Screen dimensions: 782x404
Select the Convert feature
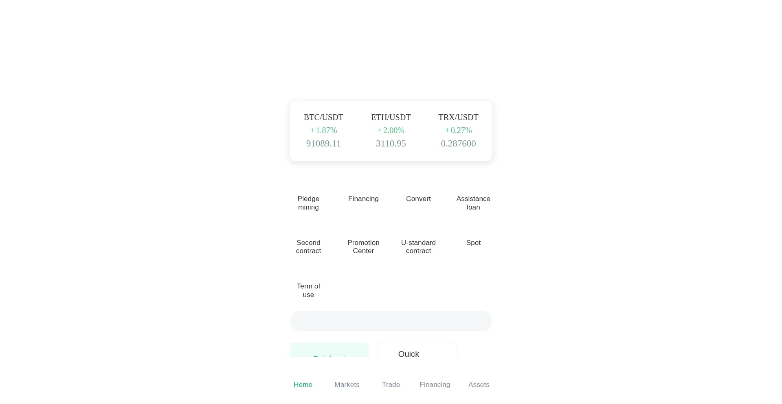point(418,199)
